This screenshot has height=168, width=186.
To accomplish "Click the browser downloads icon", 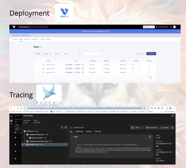I will [x=167, y=108].
